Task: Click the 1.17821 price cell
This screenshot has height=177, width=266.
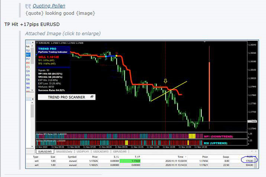Action: pos(203,165)
